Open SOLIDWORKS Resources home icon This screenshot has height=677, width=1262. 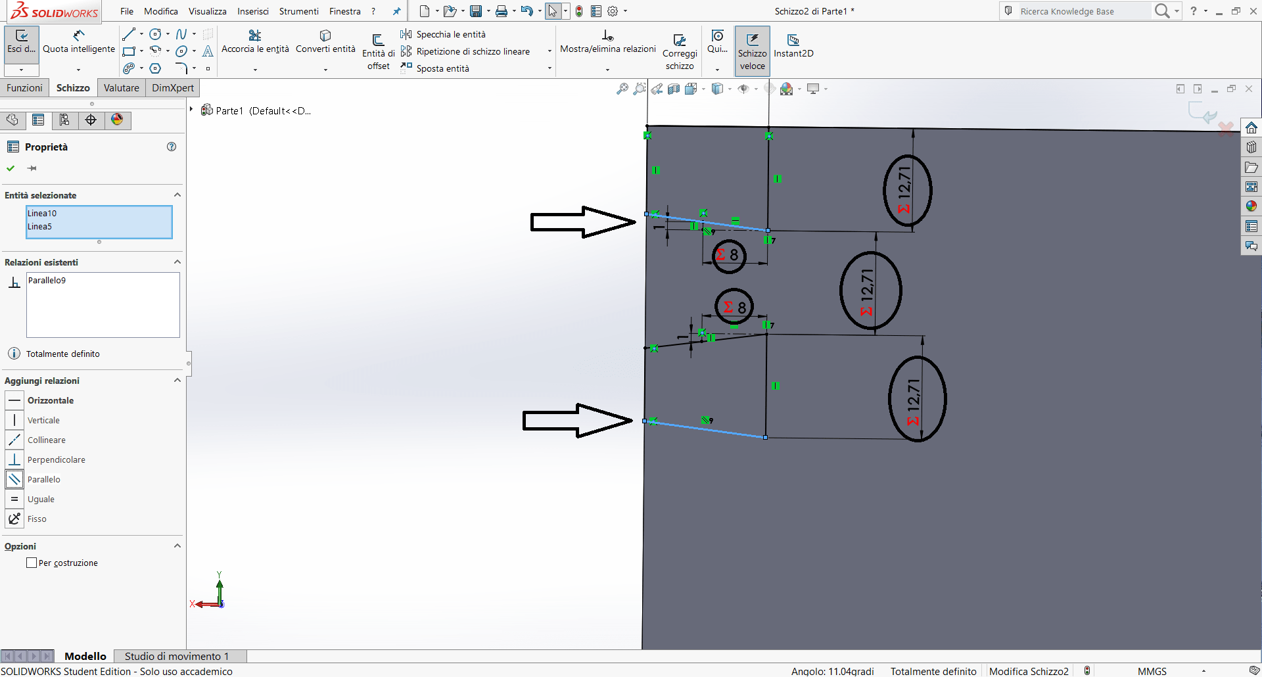[x=1251, y=128]
